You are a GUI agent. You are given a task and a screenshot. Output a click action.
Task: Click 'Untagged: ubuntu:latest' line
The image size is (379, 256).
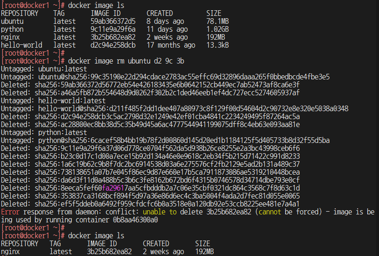tap(44, 69)
